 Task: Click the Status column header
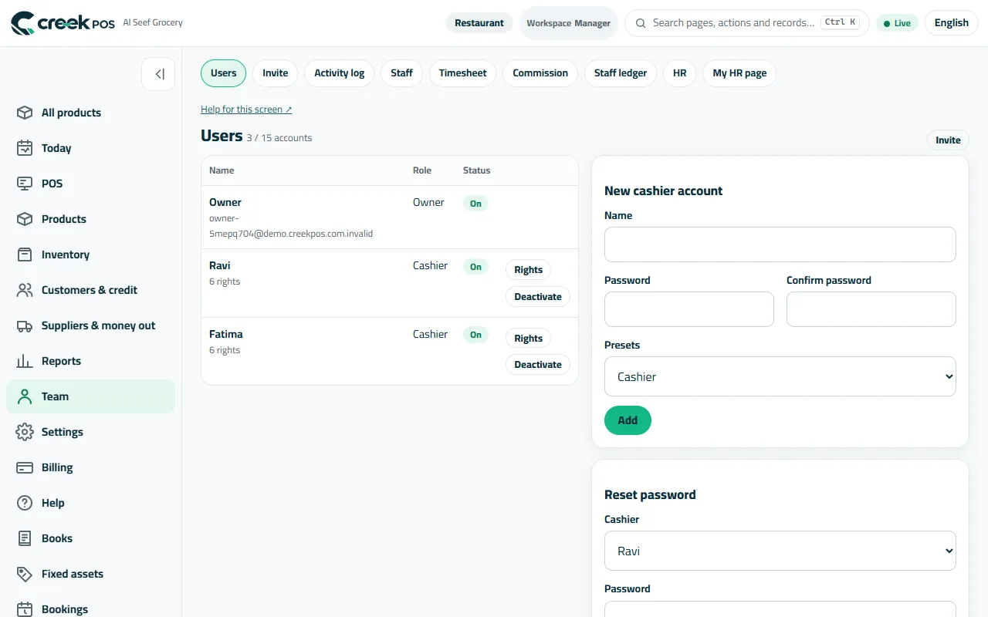tap(476, 170)
